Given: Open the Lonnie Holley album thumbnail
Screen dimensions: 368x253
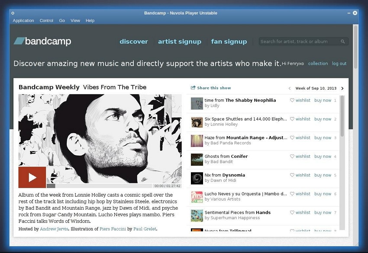Looking at the screenshot, I should coord(197,122).
